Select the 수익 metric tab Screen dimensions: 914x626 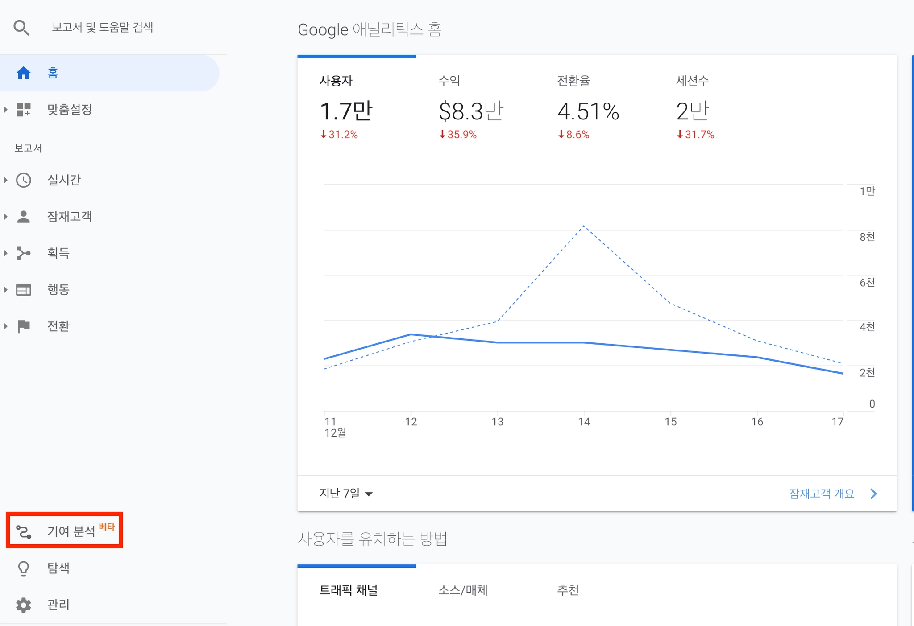pyautogui.click(x=471, y=107)
